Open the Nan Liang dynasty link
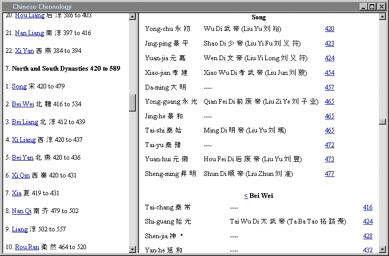The image size is (389, 256). (29, 33)
